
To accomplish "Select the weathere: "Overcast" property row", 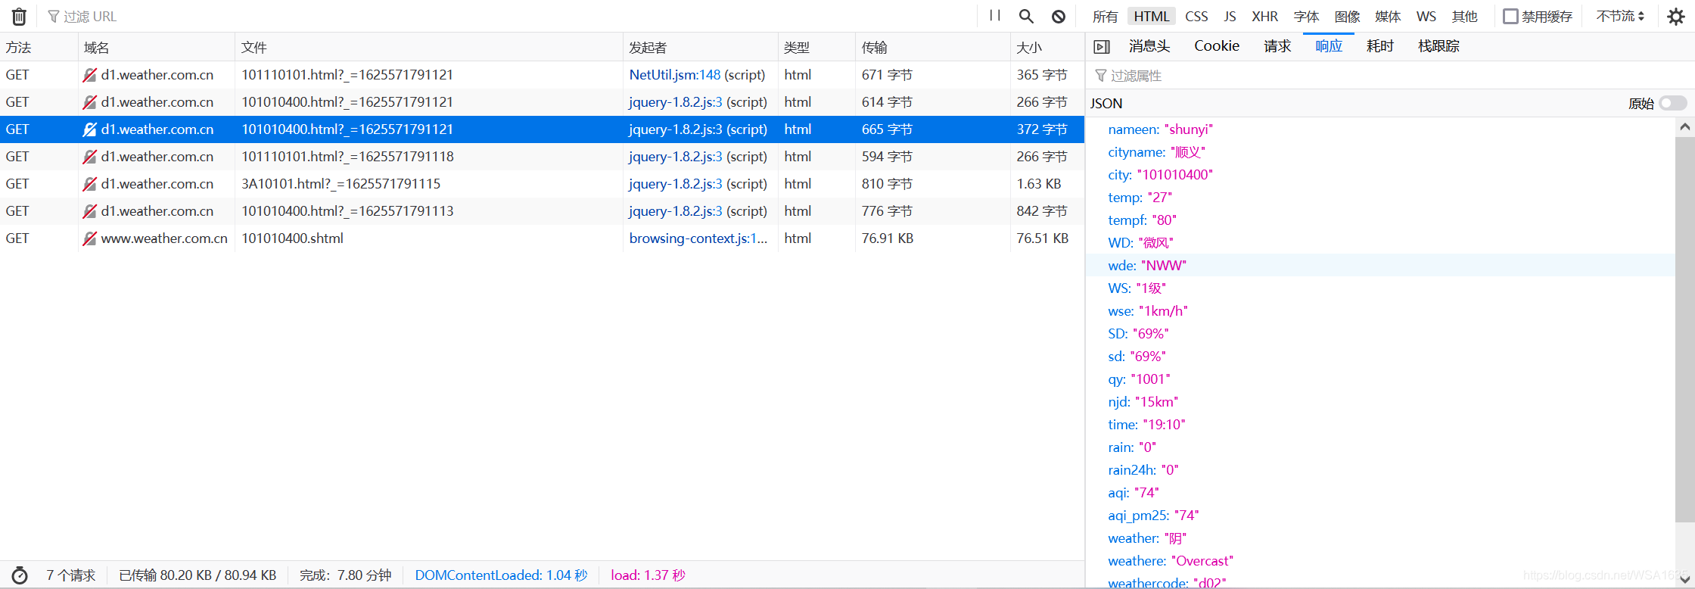I will tap(1380, 561).
